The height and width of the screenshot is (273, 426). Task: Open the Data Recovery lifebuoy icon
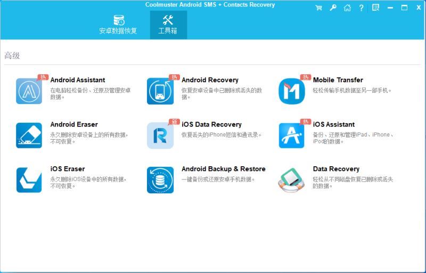(291, 180)
